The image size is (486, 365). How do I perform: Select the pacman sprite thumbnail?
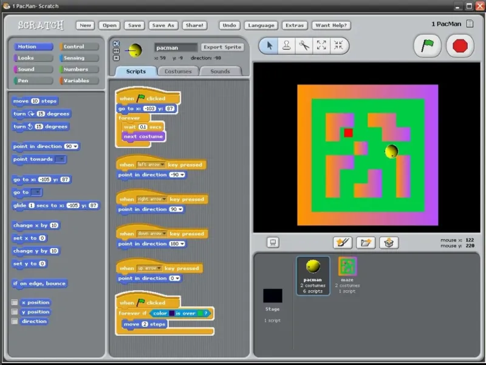click(x=313, y=276)
